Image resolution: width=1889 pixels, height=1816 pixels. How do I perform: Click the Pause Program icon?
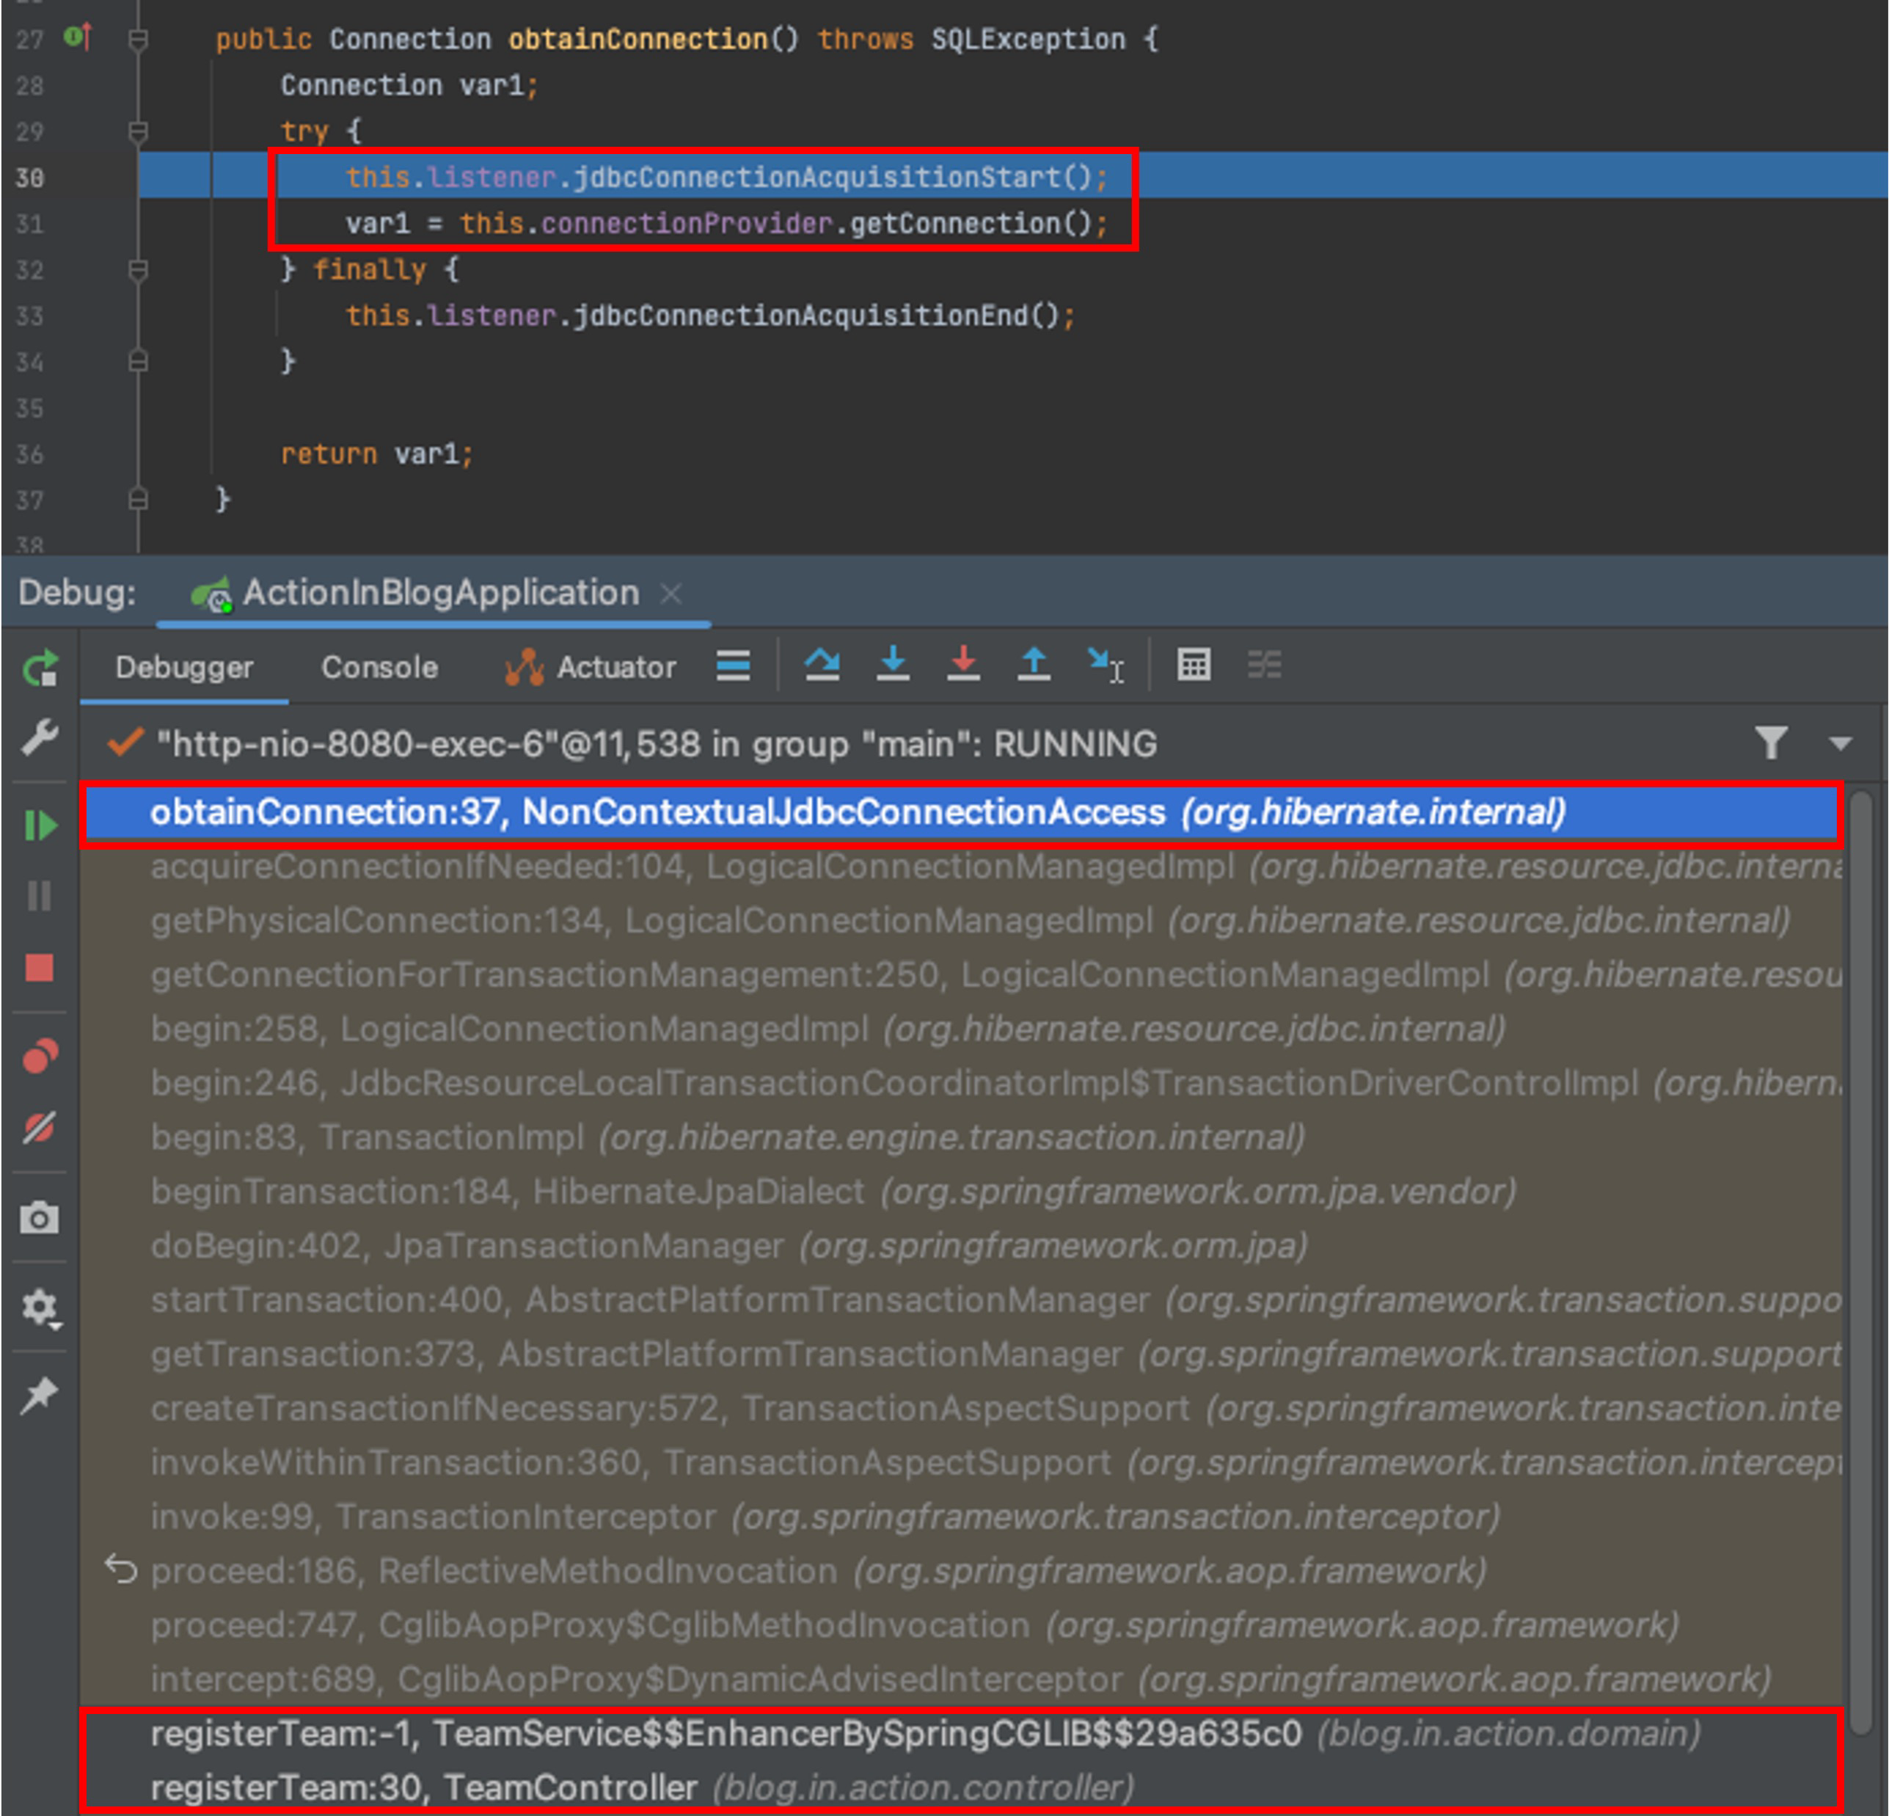(x=40, y=897)
